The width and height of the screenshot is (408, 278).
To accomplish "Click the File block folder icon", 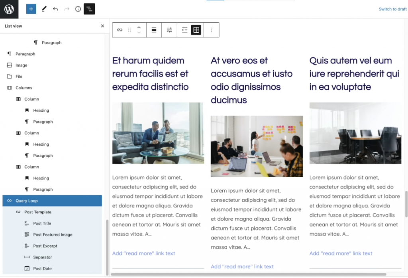I will 10,76.
